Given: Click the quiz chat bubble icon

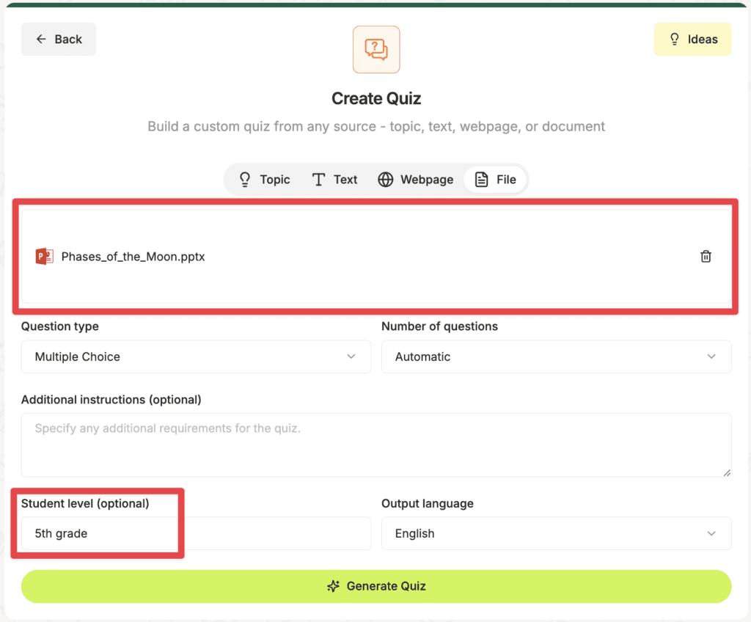Looking at the screenshot, I should 376,49.
